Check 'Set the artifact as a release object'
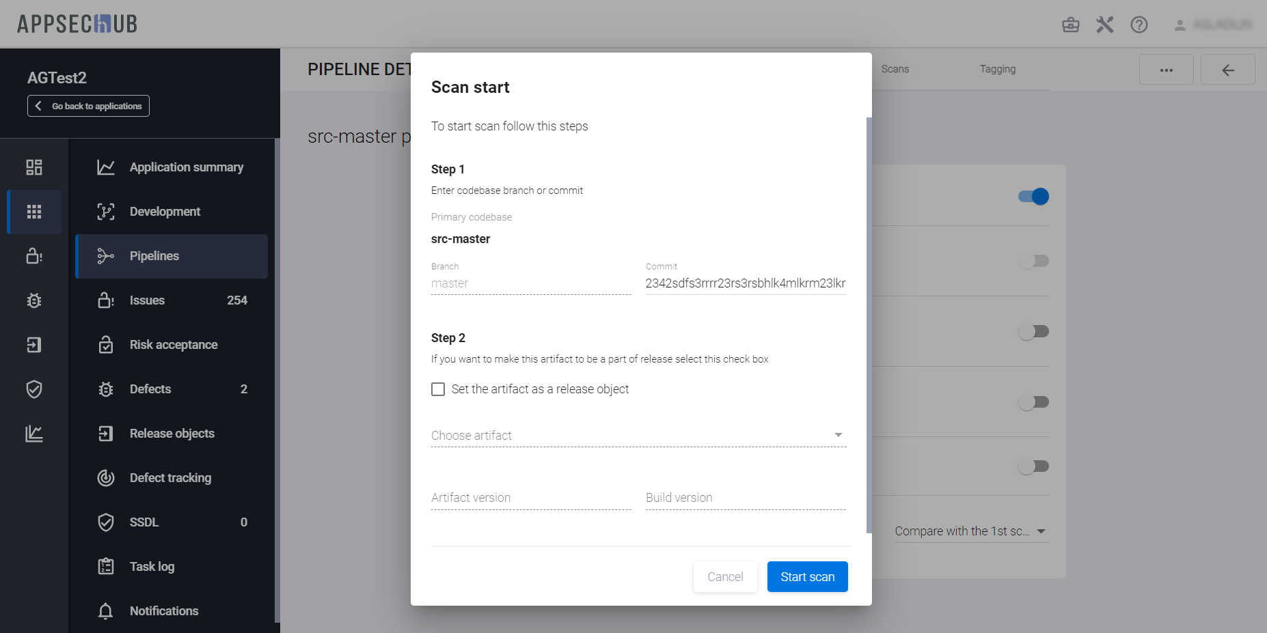 point(438,389)
